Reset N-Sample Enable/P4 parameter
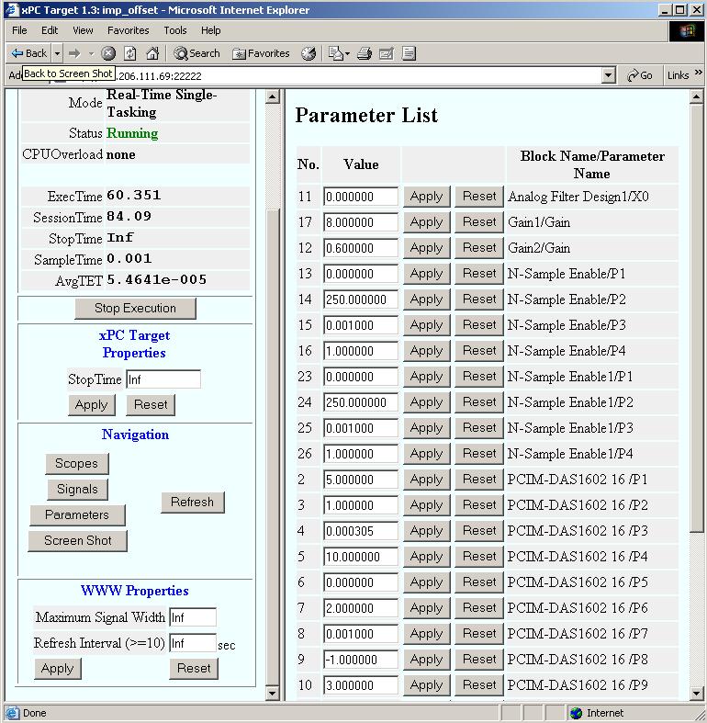This screenshot has width=707, height=723. click(x=479, y=351)
